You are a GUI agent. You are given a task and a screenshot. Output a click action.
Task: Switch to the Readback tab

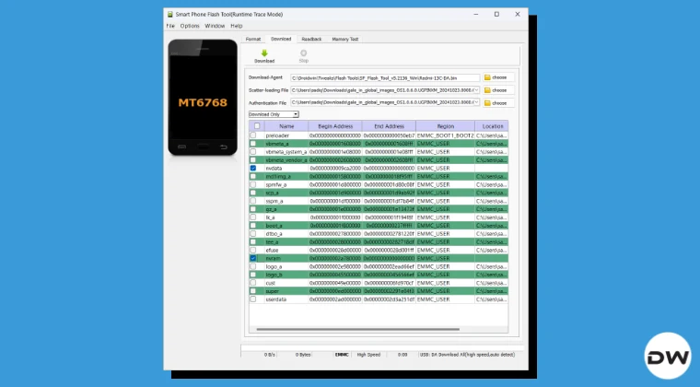311,40
